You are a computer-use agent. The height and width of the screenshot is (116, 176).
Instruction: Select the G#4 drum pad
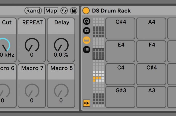coord(120,28)
